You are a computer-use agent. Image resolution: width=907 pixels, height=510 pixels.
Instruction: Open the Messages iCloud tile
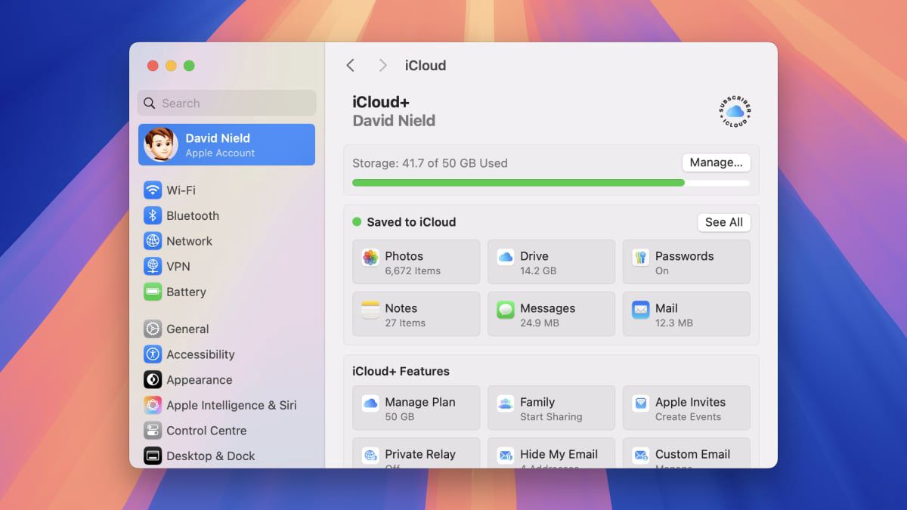(551, 314)
